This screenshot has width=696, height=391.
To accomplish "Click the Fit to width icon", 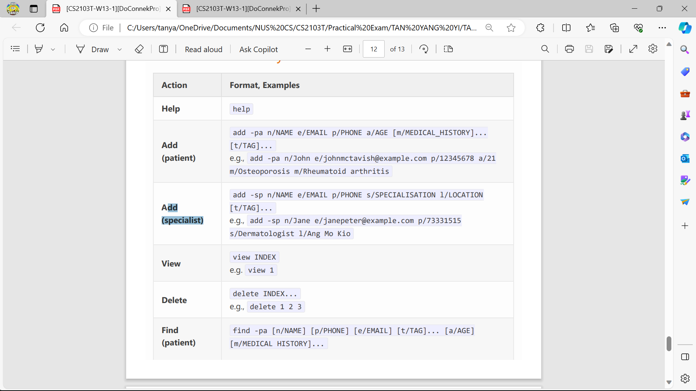I will pos(347,49).
